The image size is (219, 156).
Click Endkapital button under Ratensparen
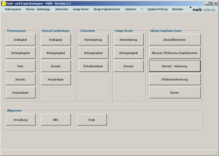click(x=21, y=40)
